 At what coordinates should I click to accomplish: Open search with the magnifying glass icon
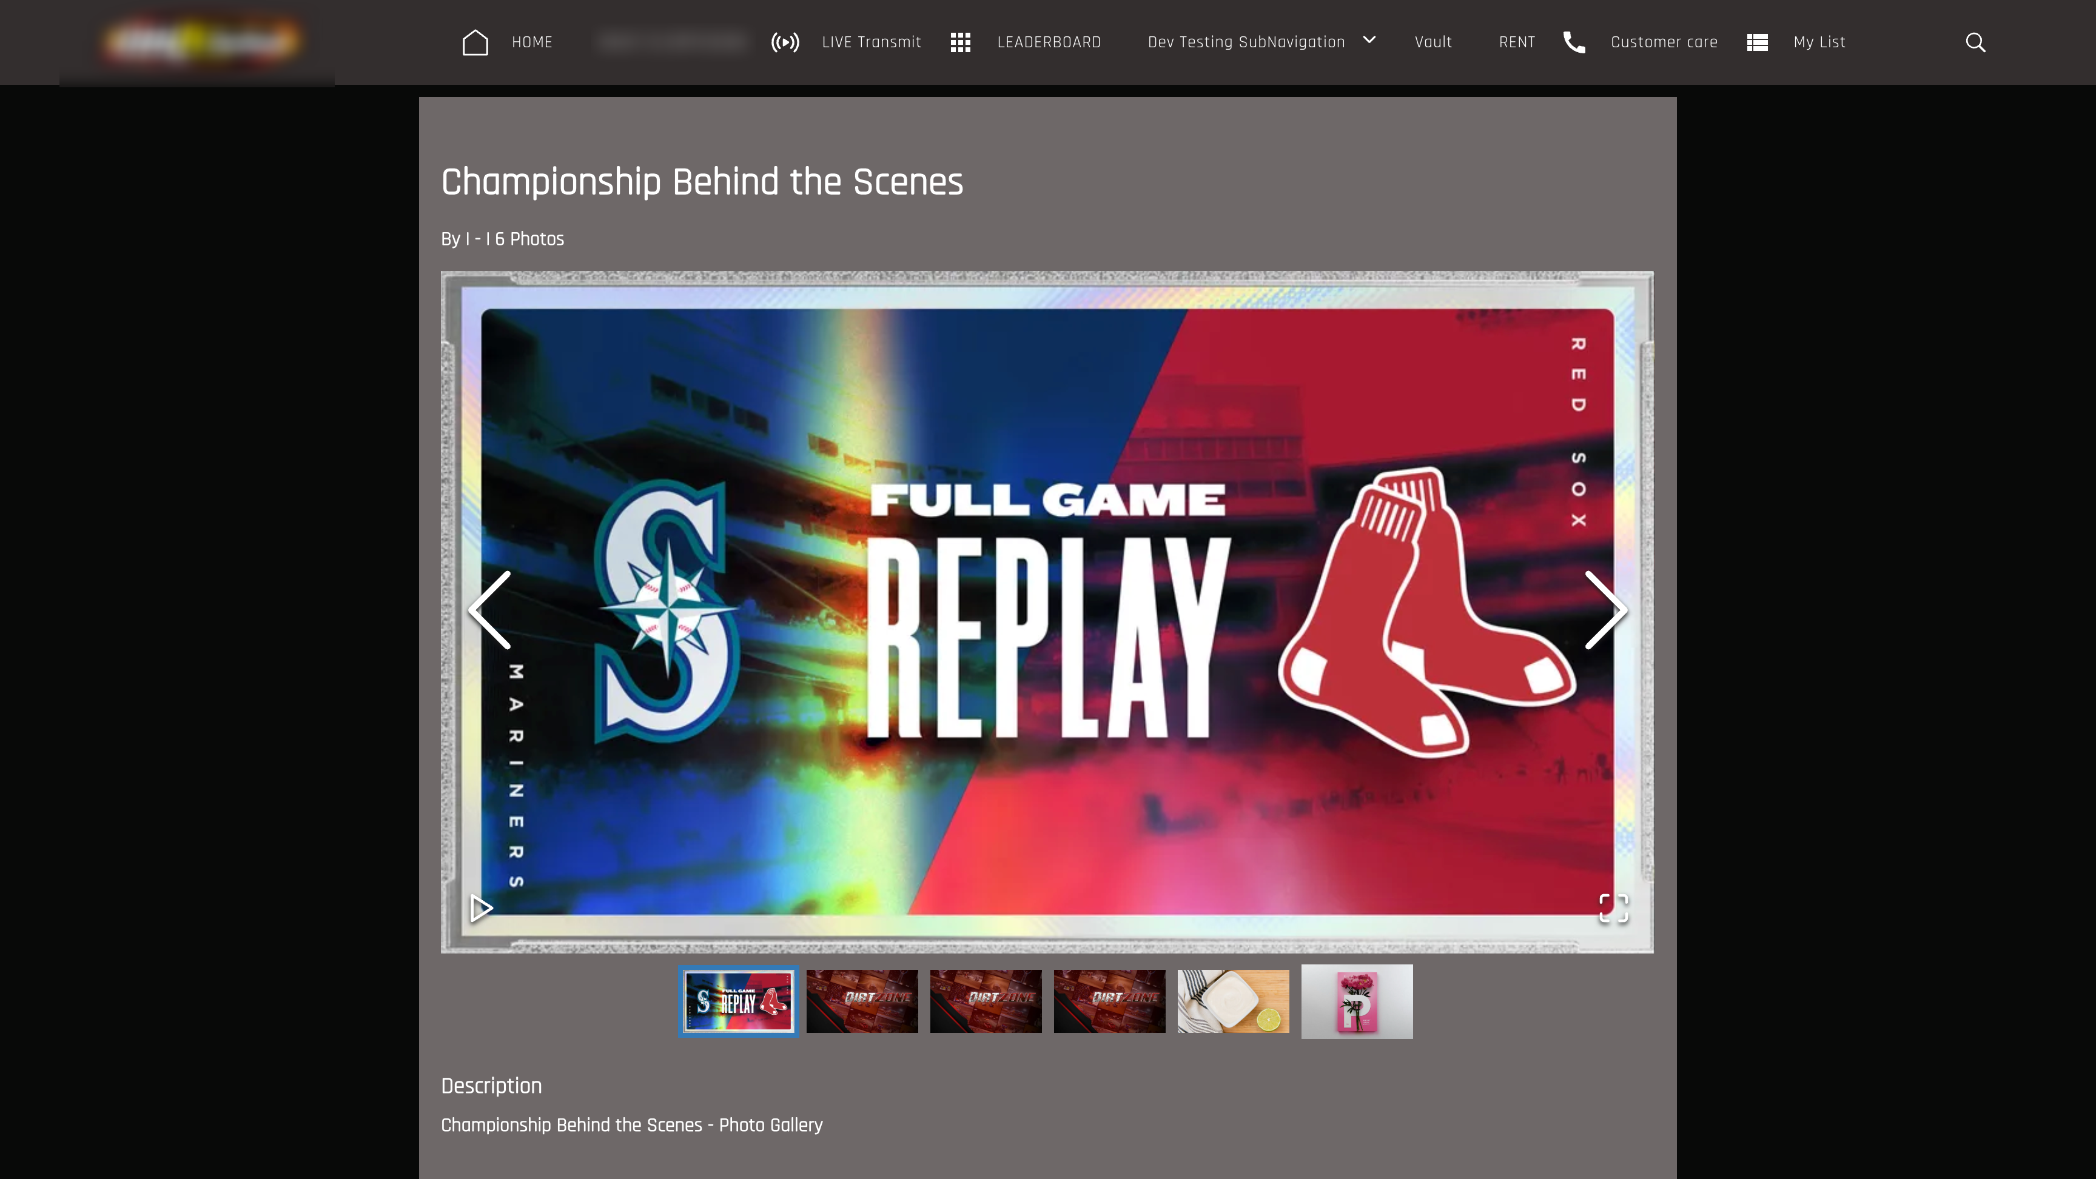click(x=1975, y=42)
